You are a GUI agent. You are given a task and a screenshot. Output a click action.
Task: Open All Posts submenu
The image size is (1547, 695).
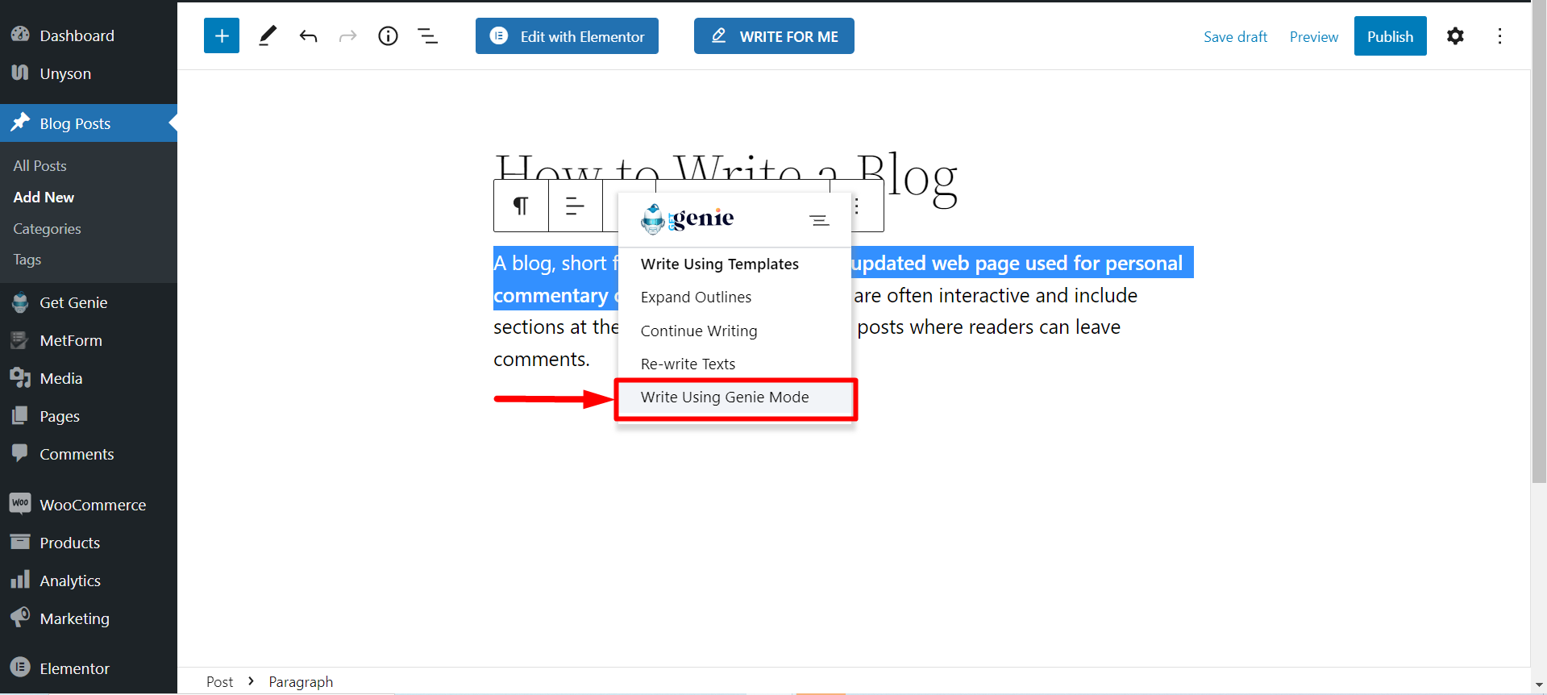(40, 165)
